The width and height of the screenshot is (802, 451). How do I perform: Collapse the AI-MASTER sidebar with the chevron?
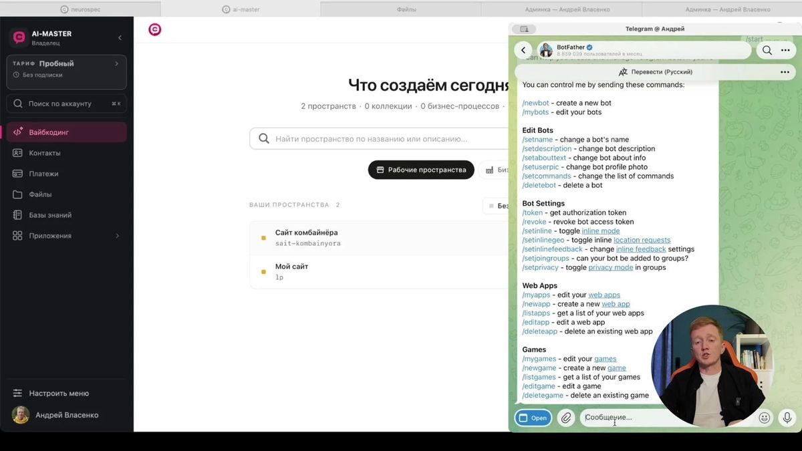point(120,37)
